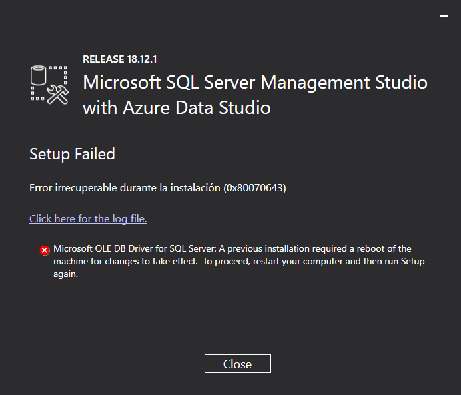Click the Microsoft SQL Server Management Studio title
Image resolution: width=461 pixels, height=395 pixels.
coord(254,83)
